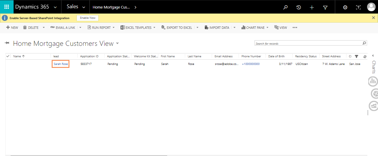This screenshot has height=156, width=378.
Task: Open the help question mark icon
Action: 358,7
